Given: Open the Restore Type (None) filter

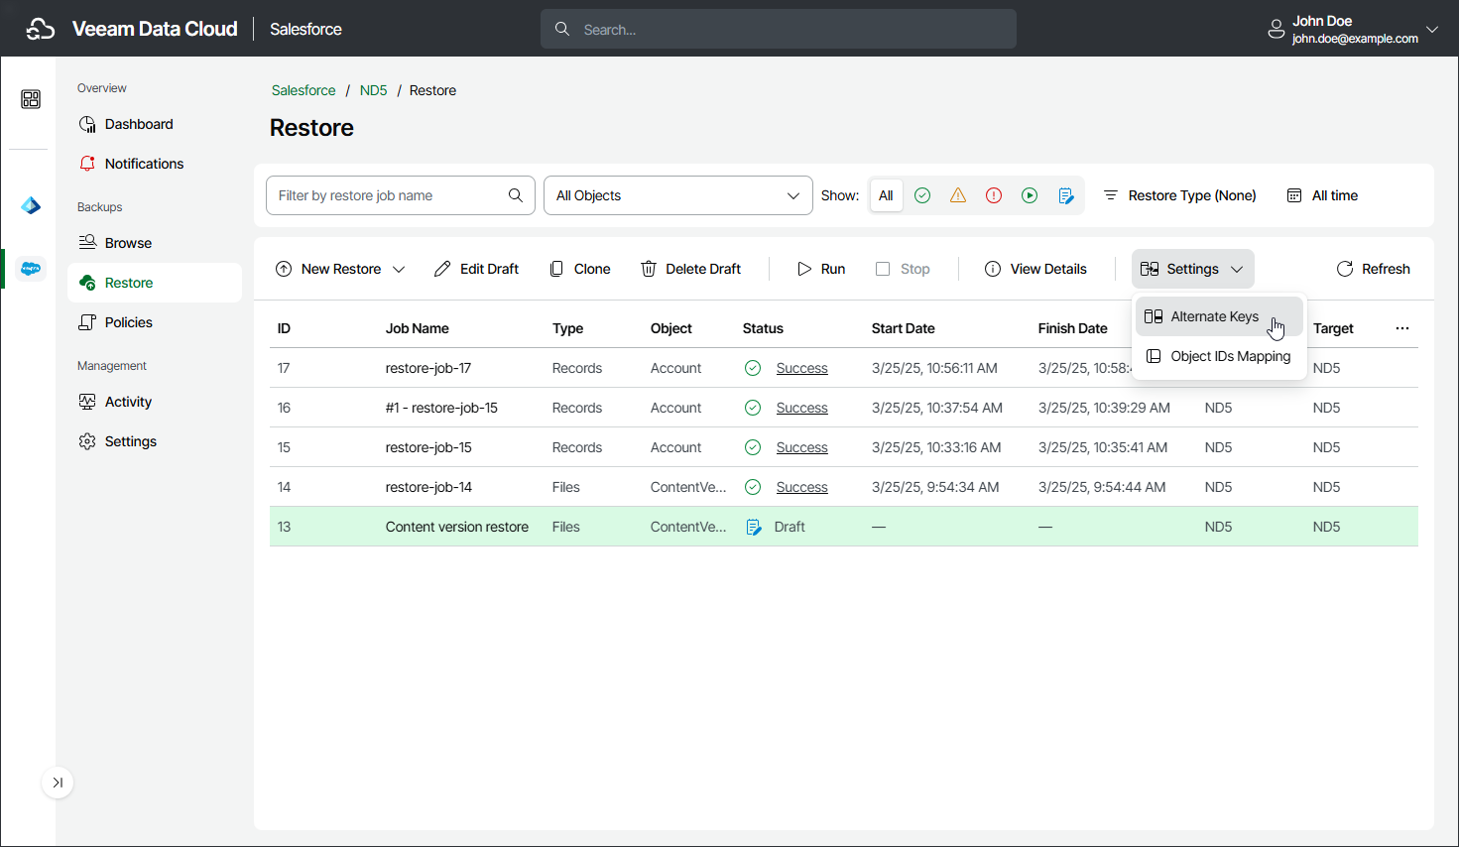Looking at the screenshot, I should (x=1180, y=195).
